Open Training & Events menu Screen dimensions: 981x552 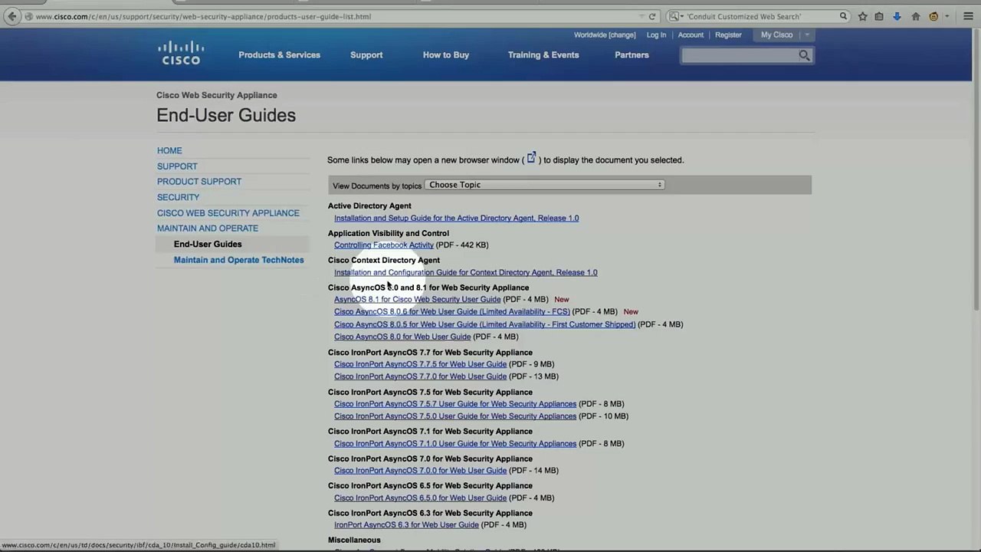543,55
